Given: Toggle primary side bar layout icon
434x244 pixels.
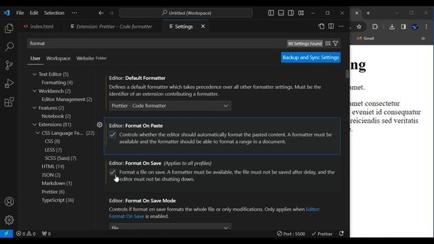Looking at the screenshot, I should click(271, 13).
